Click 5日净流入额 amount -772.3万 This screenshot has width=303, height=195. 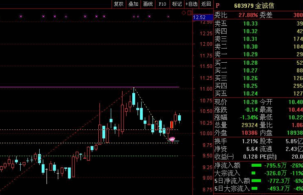(x=279, y=181)
